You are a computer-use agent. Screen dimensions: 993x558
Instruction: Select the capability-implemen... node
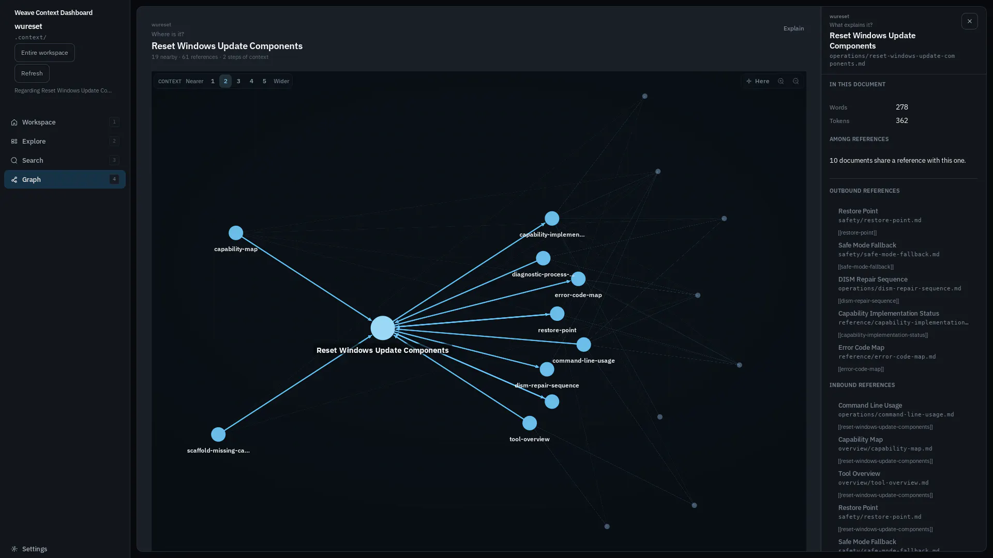[552, 219]
